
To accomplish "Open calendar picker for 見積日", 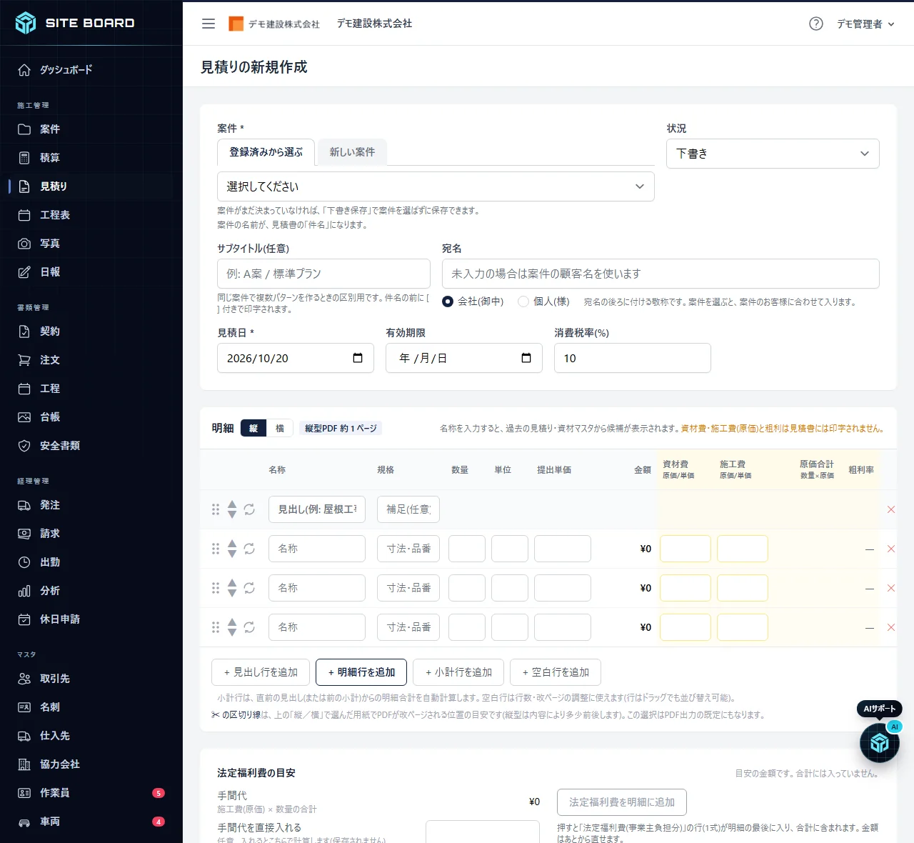I will click(x=358, y=358).
